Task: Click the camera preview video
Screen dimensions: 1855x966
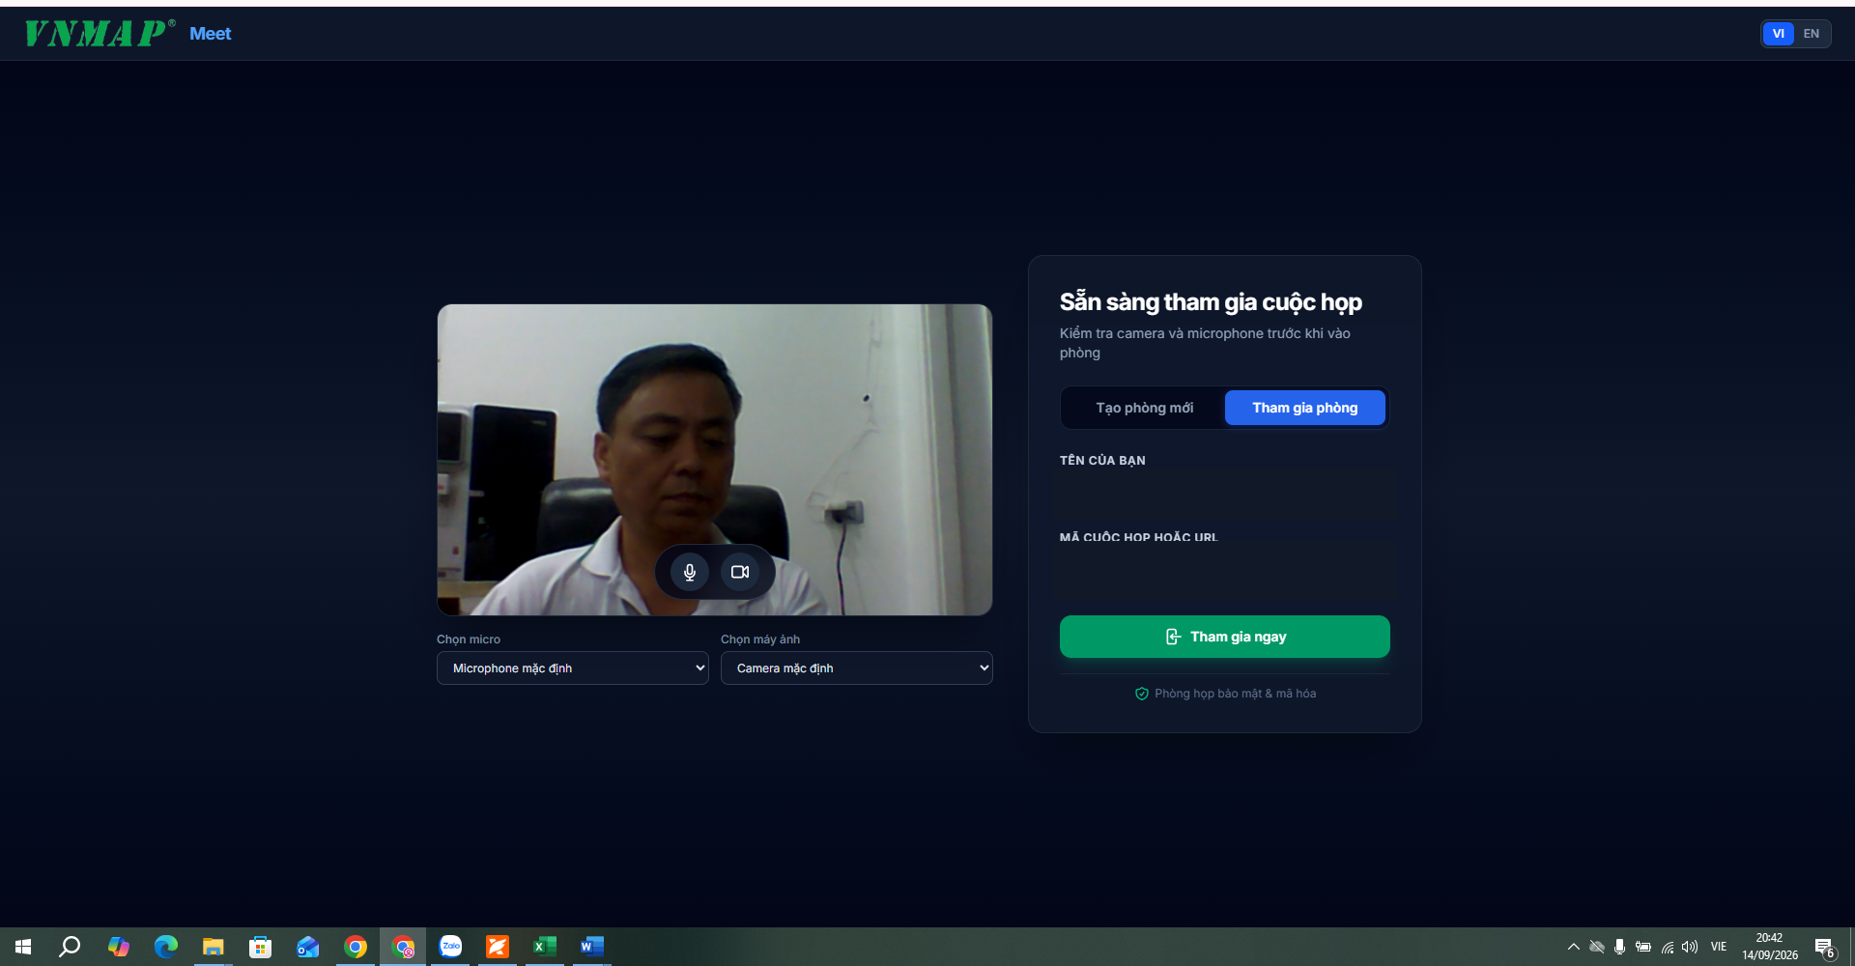Action: [715, 460]
